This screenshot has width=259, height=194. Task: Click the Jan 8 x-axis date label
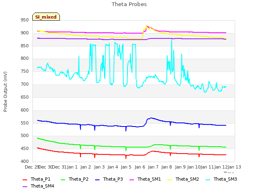(x=166, y=167)
